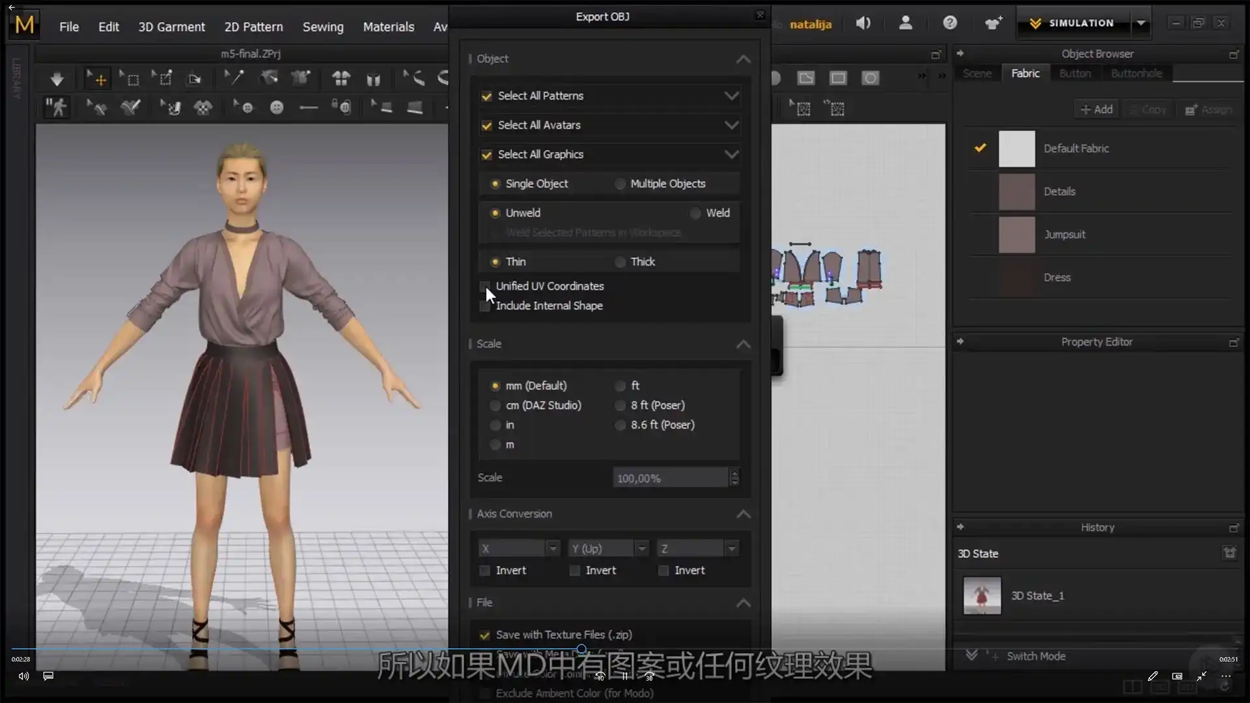The image size is (1250, 703).
Task: Open the Sewing menu
Action: [322, 27]
